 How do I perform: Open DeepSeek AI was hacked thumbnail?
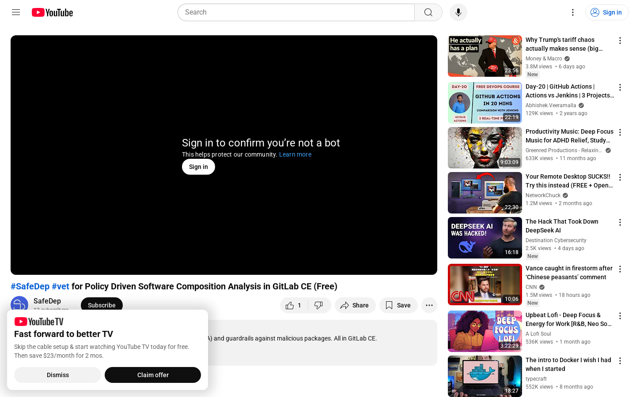[x=485, y=238]
